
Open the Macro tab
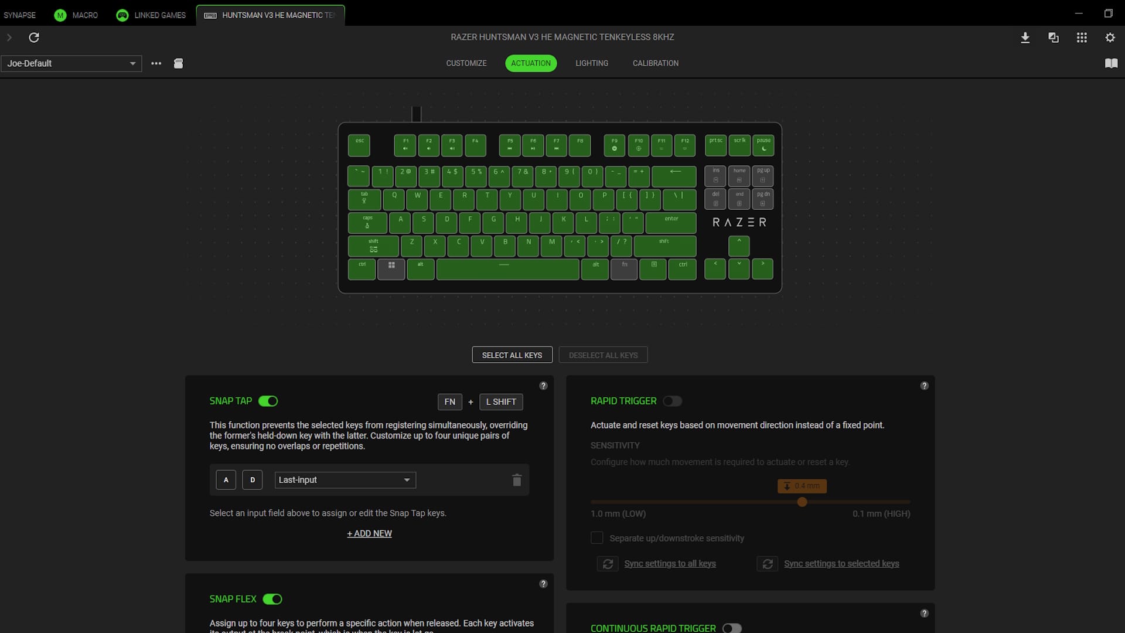click(x=76, y=15)
